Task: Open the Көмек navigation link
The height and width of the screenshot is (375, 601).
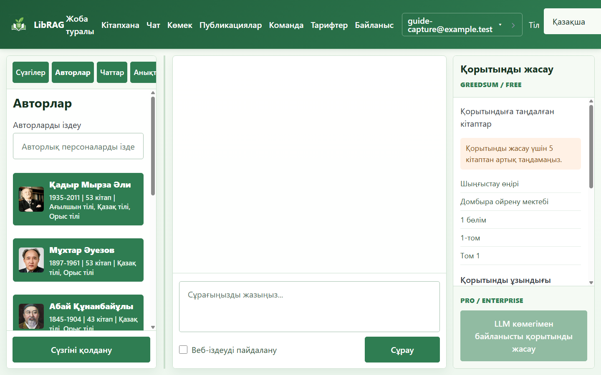Action: 180,25
